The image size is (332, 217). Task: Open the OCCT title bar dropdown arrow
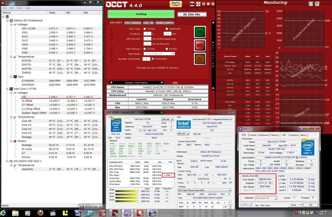click(x=204, y=4)
